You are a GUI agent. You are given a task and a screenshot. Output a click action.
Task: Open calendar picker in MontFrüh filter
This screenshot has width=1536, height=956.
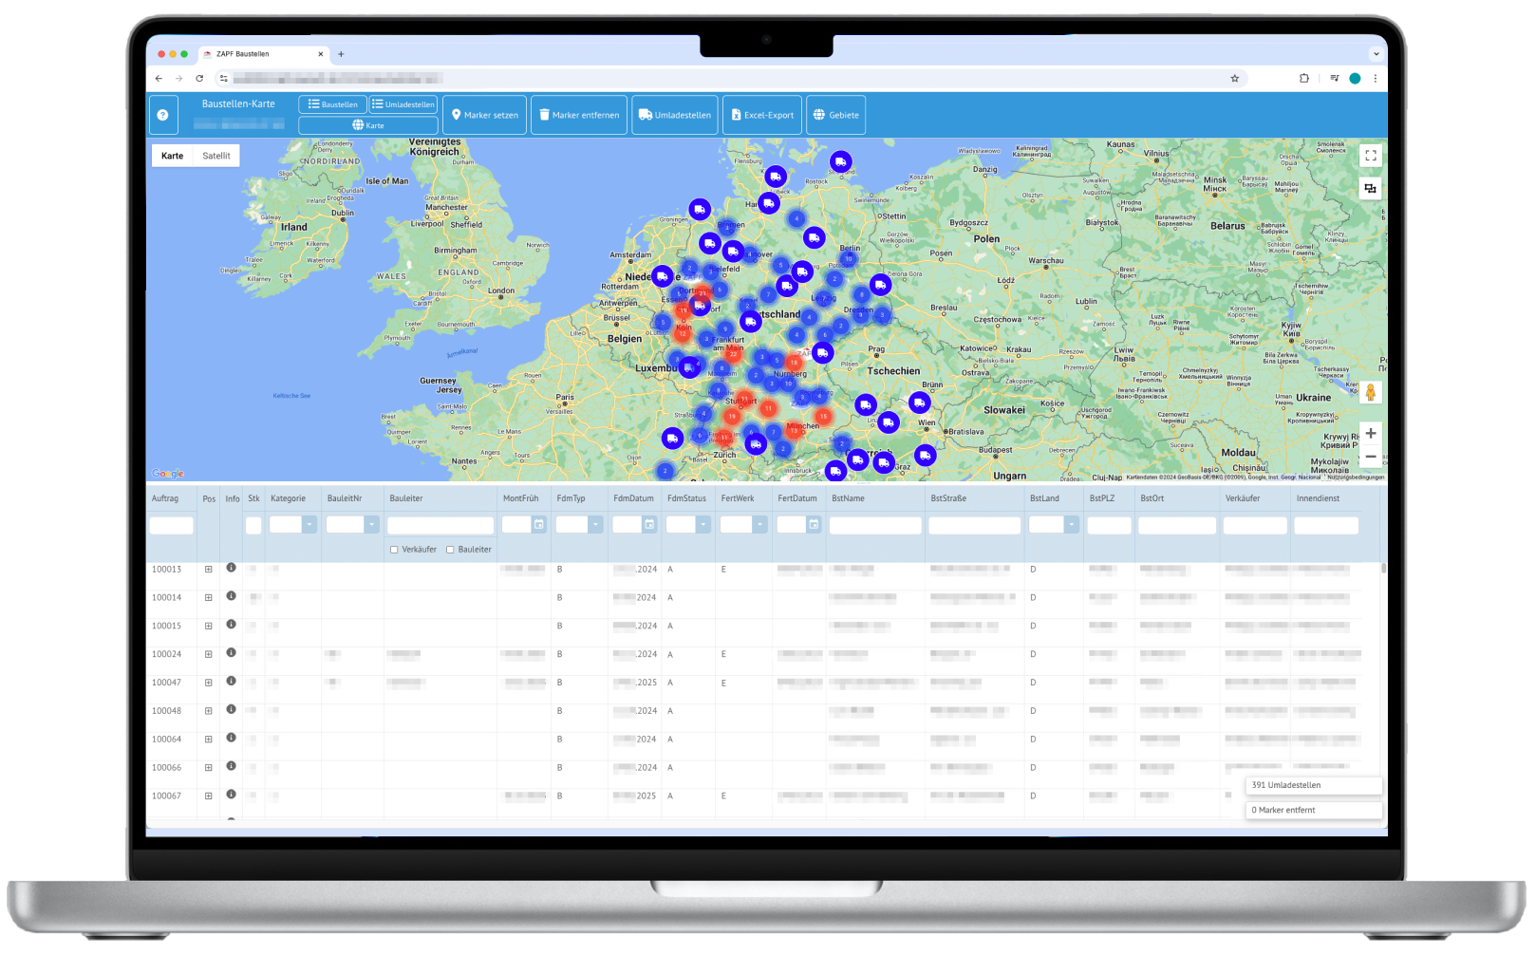tap(538, 525)
